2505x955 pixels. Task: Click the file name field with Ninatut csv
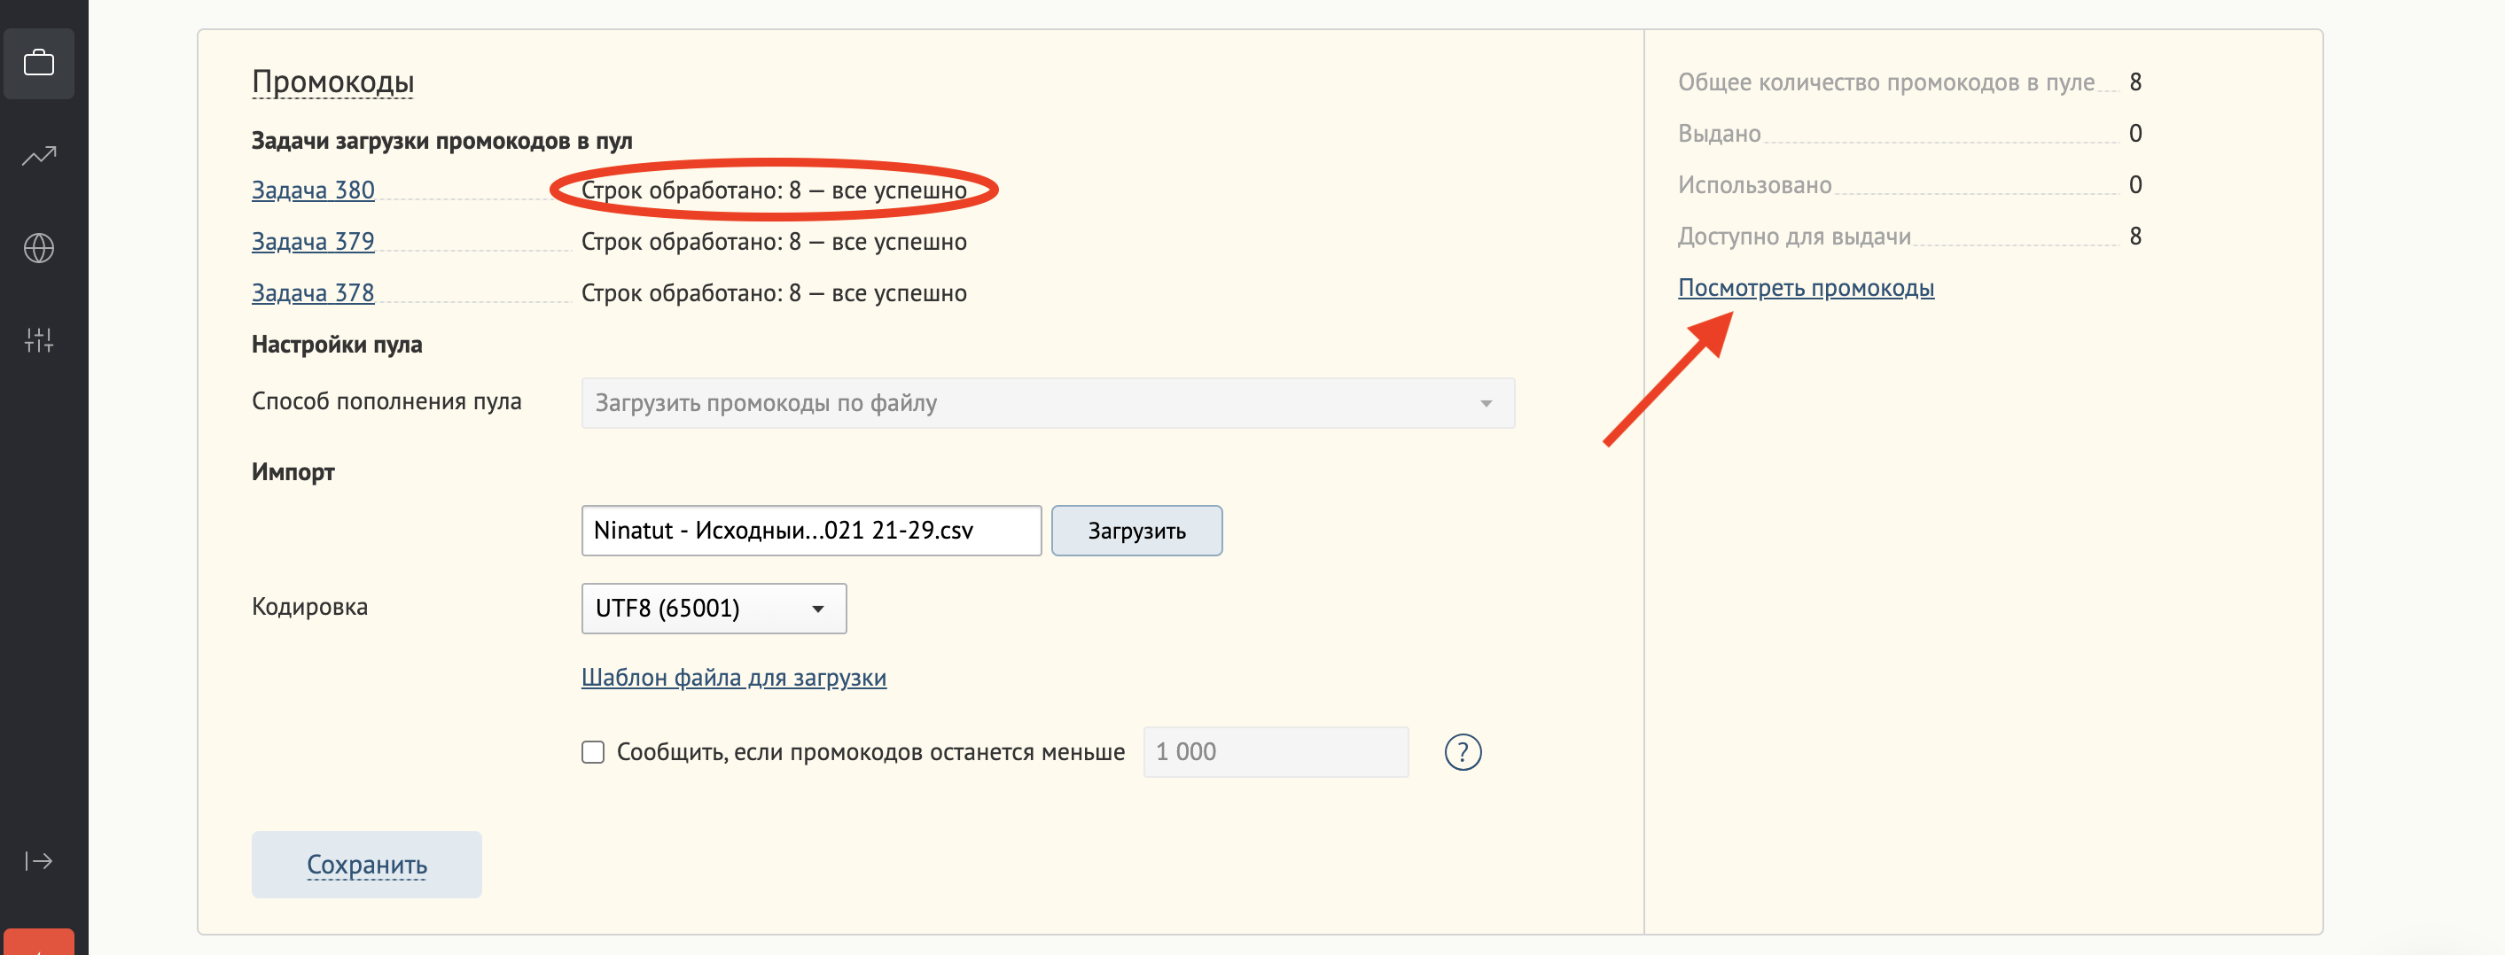tap(811, 531)
